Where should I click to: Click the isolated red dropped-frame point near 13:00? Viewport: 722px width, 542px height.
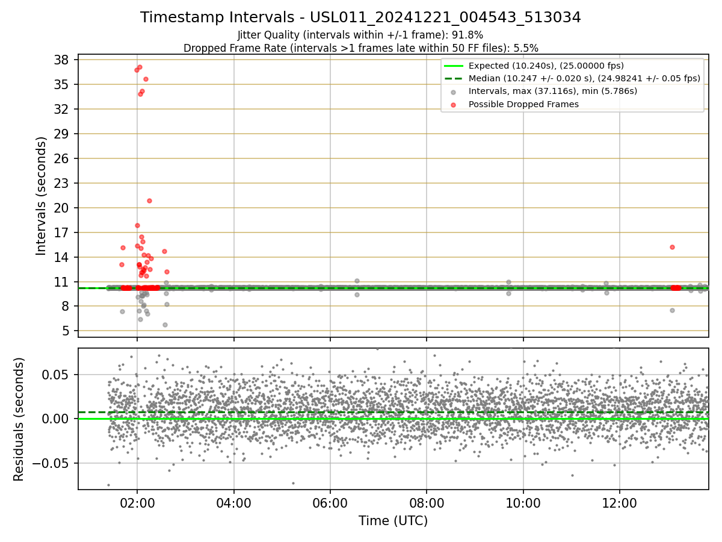pos(672,247)
